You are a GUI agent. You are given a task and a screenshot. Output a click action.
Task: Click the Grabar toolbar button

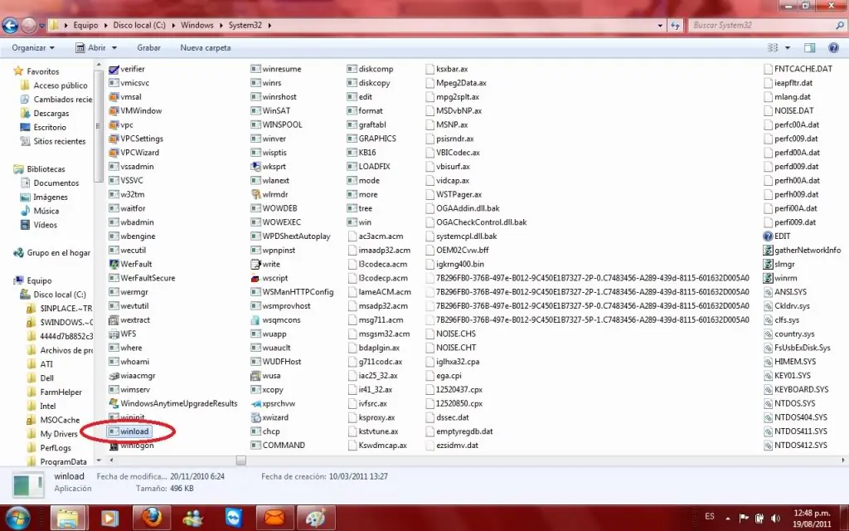click(148, 47)
